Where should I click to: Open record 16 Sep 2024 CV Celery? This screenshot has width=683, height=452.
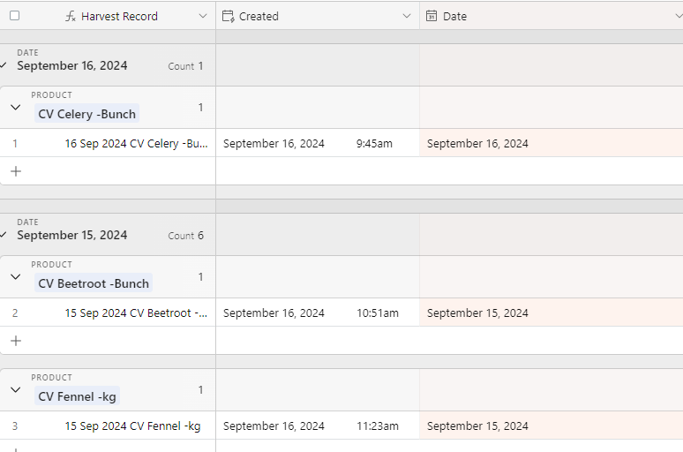pos(137,143)
